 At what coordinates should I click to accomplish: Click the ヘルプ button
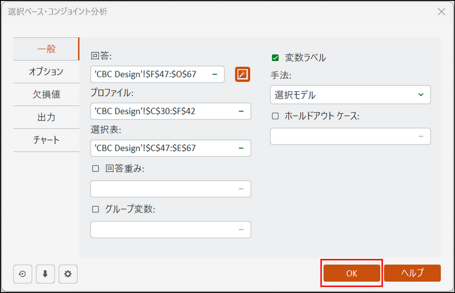pyautogui.click(x=412, y=273)
